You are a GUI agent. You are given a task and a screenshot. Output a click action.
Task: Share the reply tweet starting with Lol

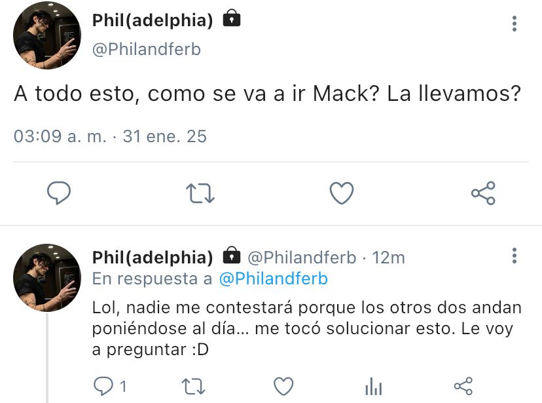click(463, 386)
